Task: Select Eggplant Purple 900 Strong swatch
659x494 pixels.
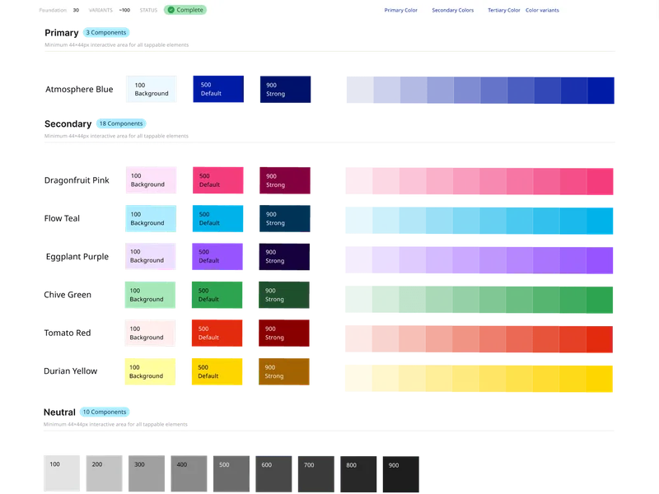Action: pos(284,257)
